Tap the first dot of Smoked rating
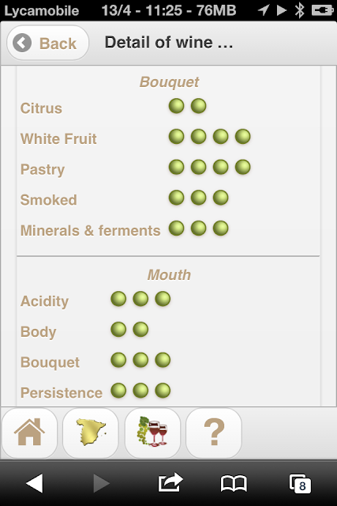This screenshot has height=506, width=337. coord(176,198)
